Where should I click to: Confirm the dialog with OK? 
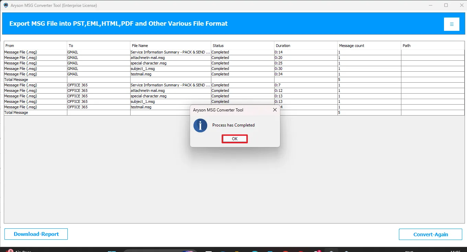tap(235, 139)
